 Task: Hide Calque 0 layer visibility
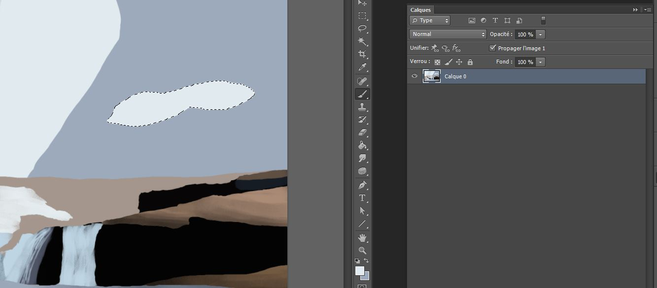pyautogui.click(x=415, y=76)
